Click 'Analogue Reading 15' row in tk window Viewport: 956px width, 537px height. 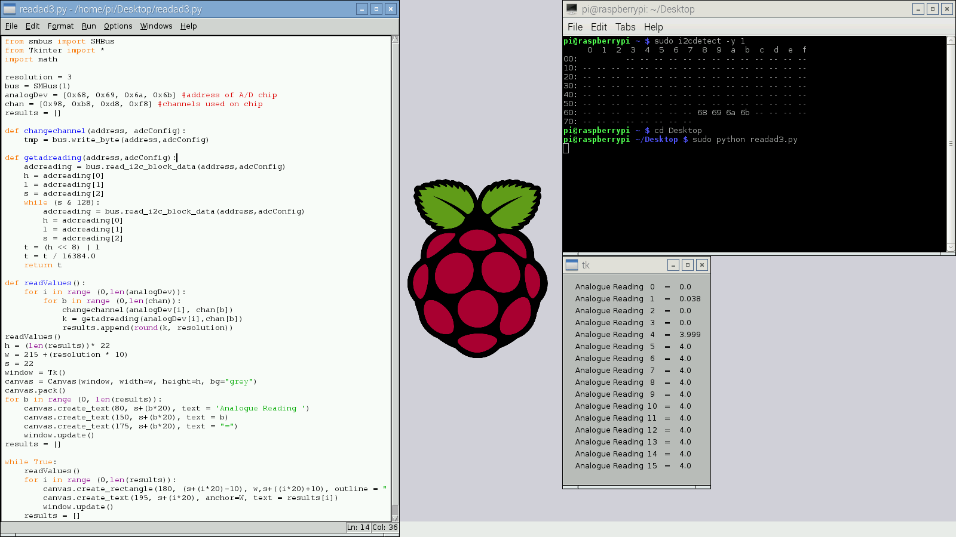[633, 466]
